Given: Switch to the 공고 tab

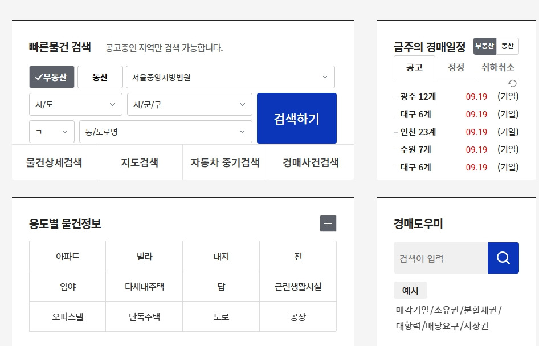Looking at the screenshot, I should 414,67.
